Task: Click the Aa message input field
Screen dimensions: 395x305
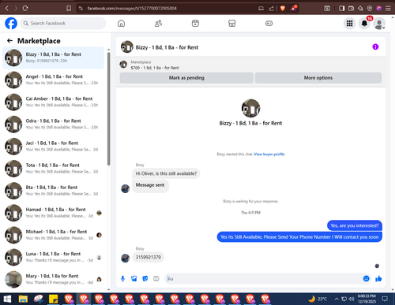Action: click(x=263, y=279)
